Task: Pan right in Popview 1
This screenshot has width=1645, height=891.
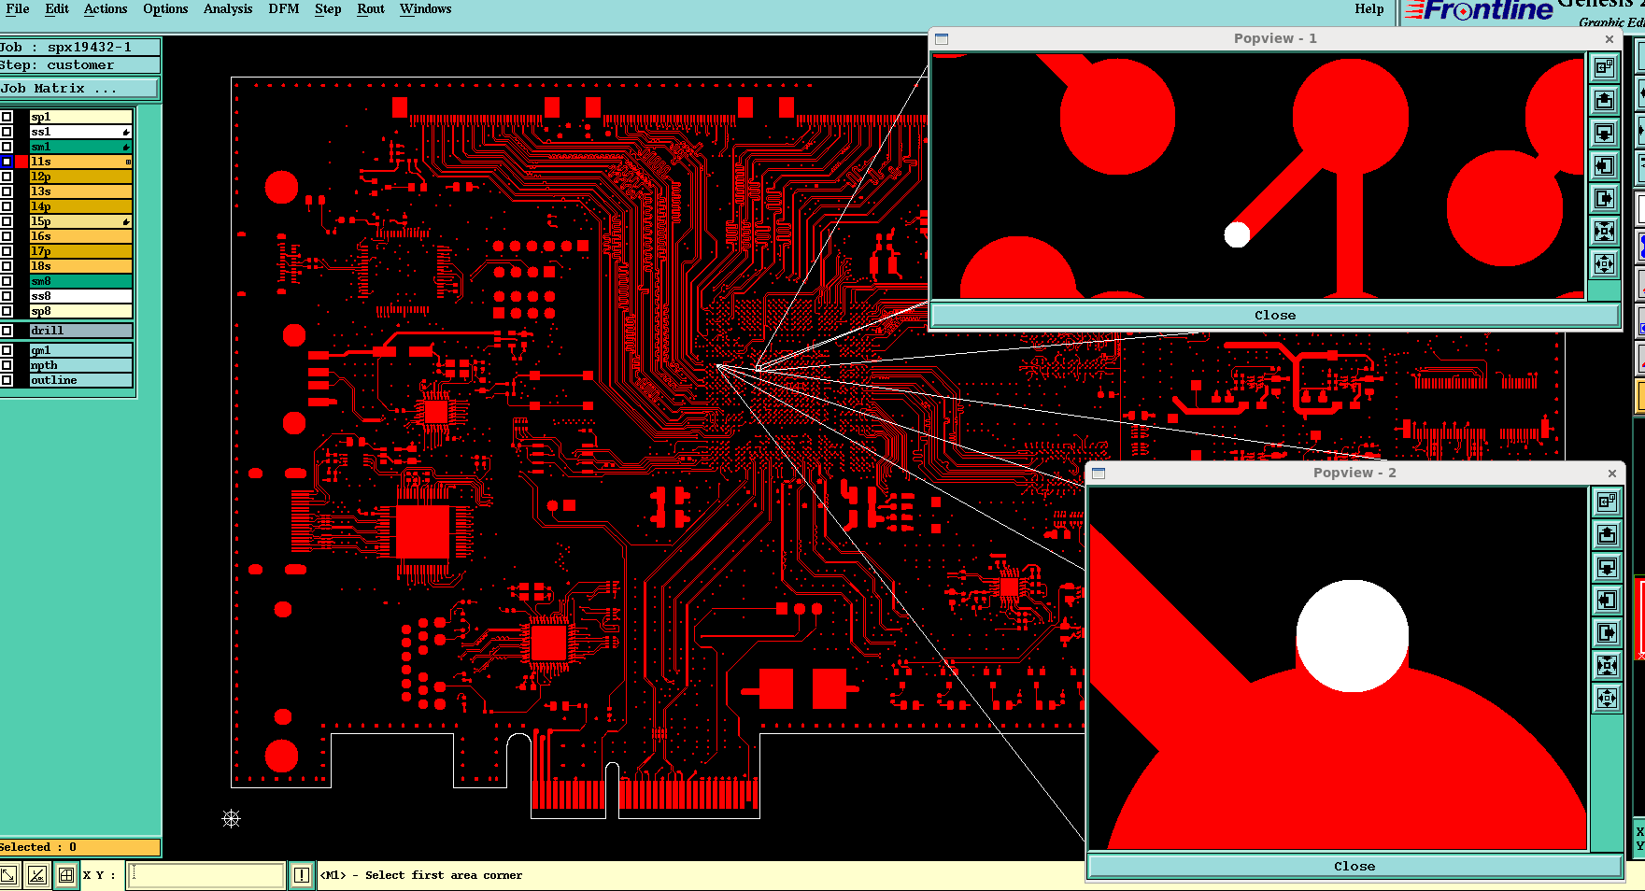Action: pyautogui.click(x=1604, y=198)
